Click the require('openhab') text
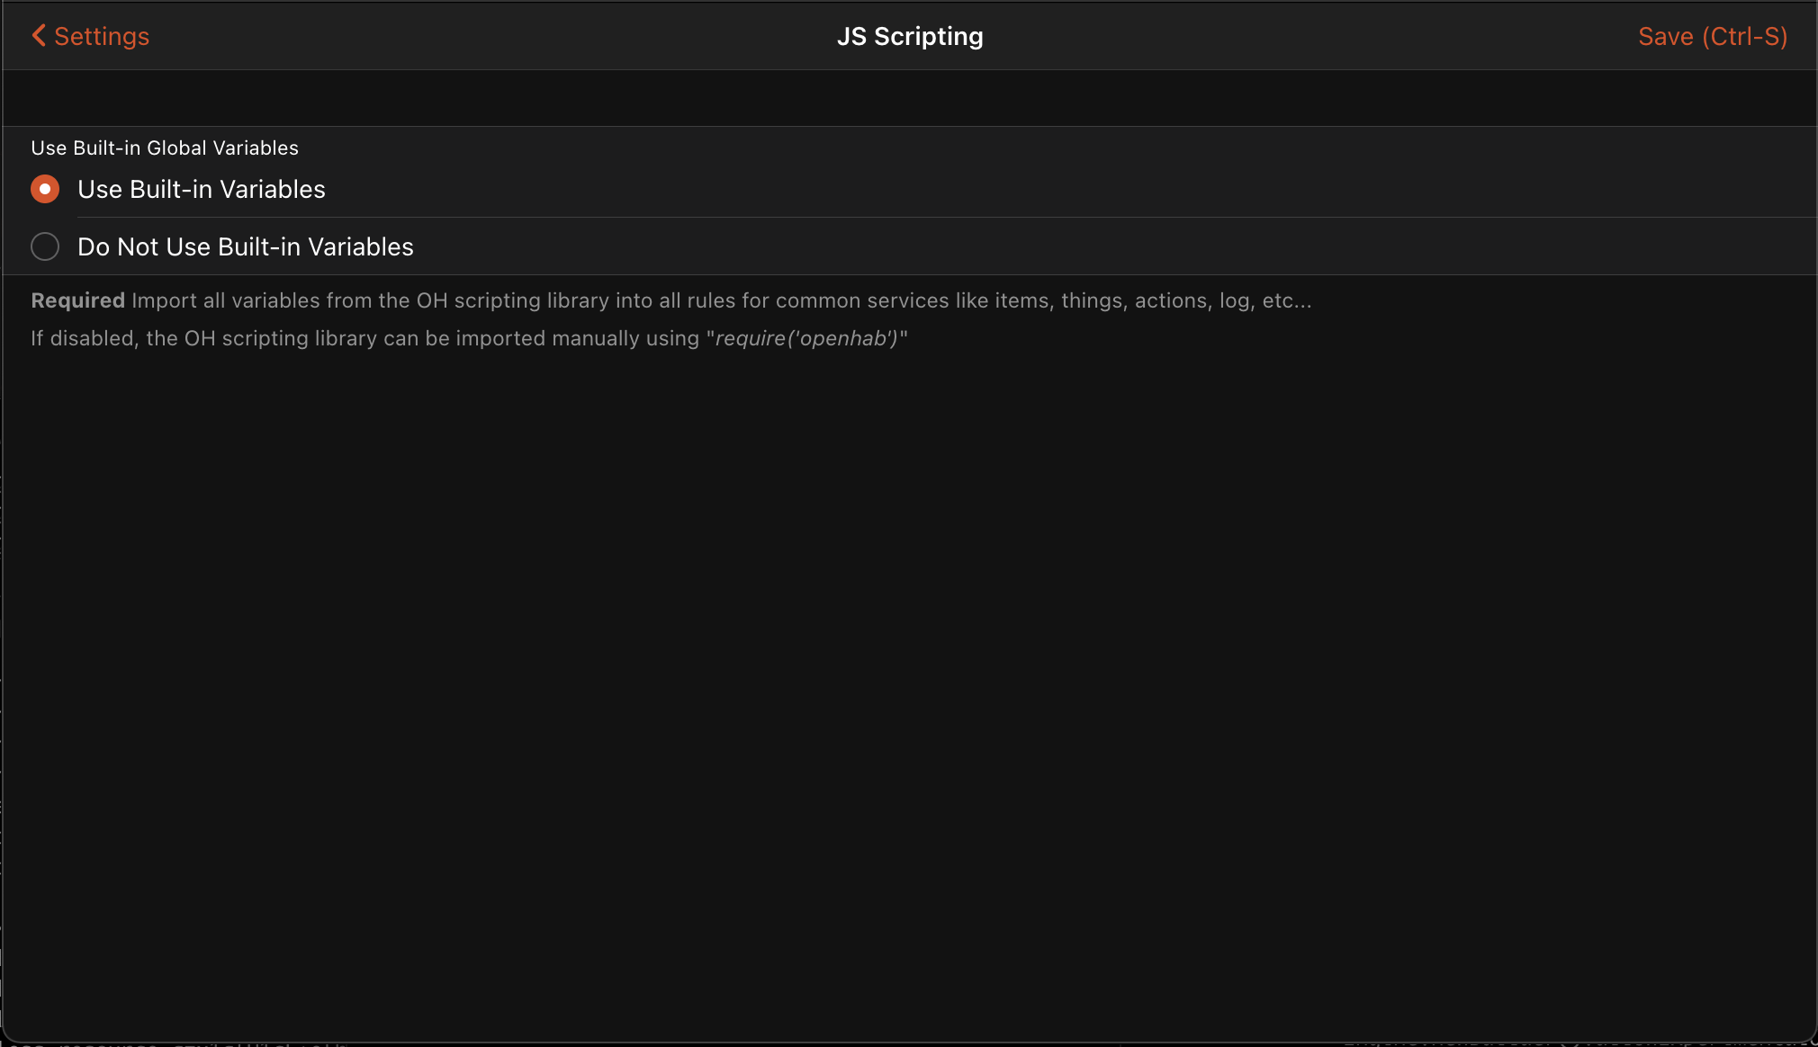 (x=805, y=338)
